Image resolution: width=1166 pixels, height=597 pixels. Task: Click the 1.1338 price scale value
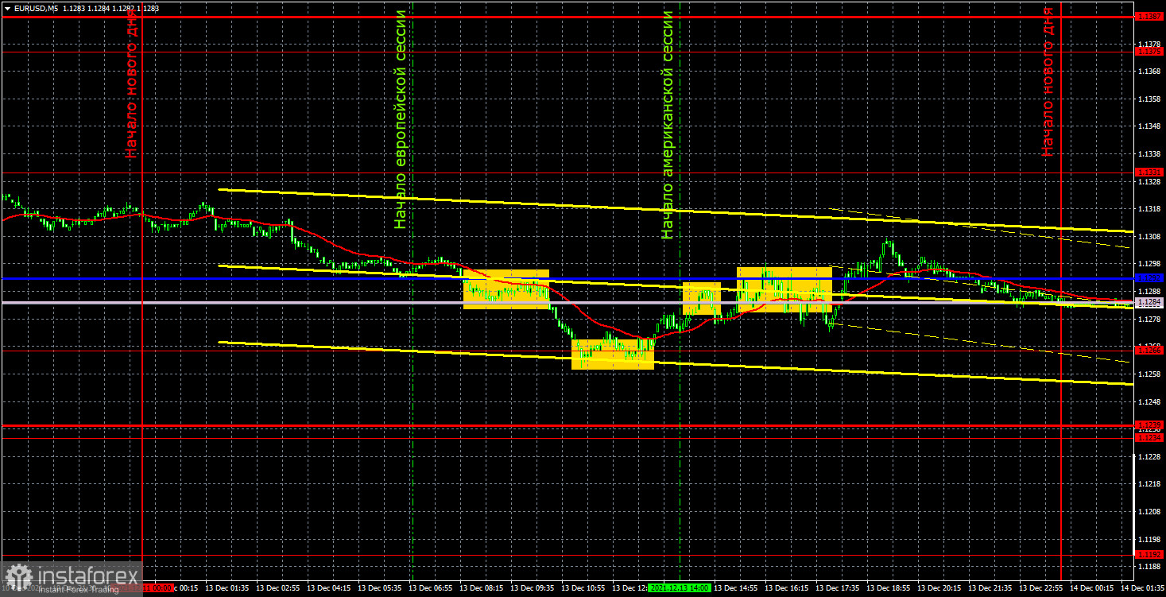point(1149,154)
